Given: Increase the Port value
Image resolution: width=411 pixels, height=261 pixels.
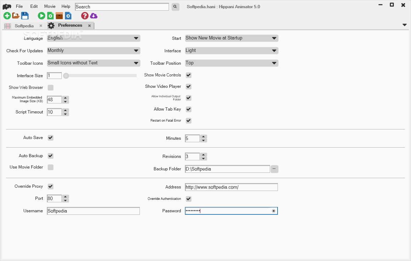Looking at the screenshot, I should point(66,197).
